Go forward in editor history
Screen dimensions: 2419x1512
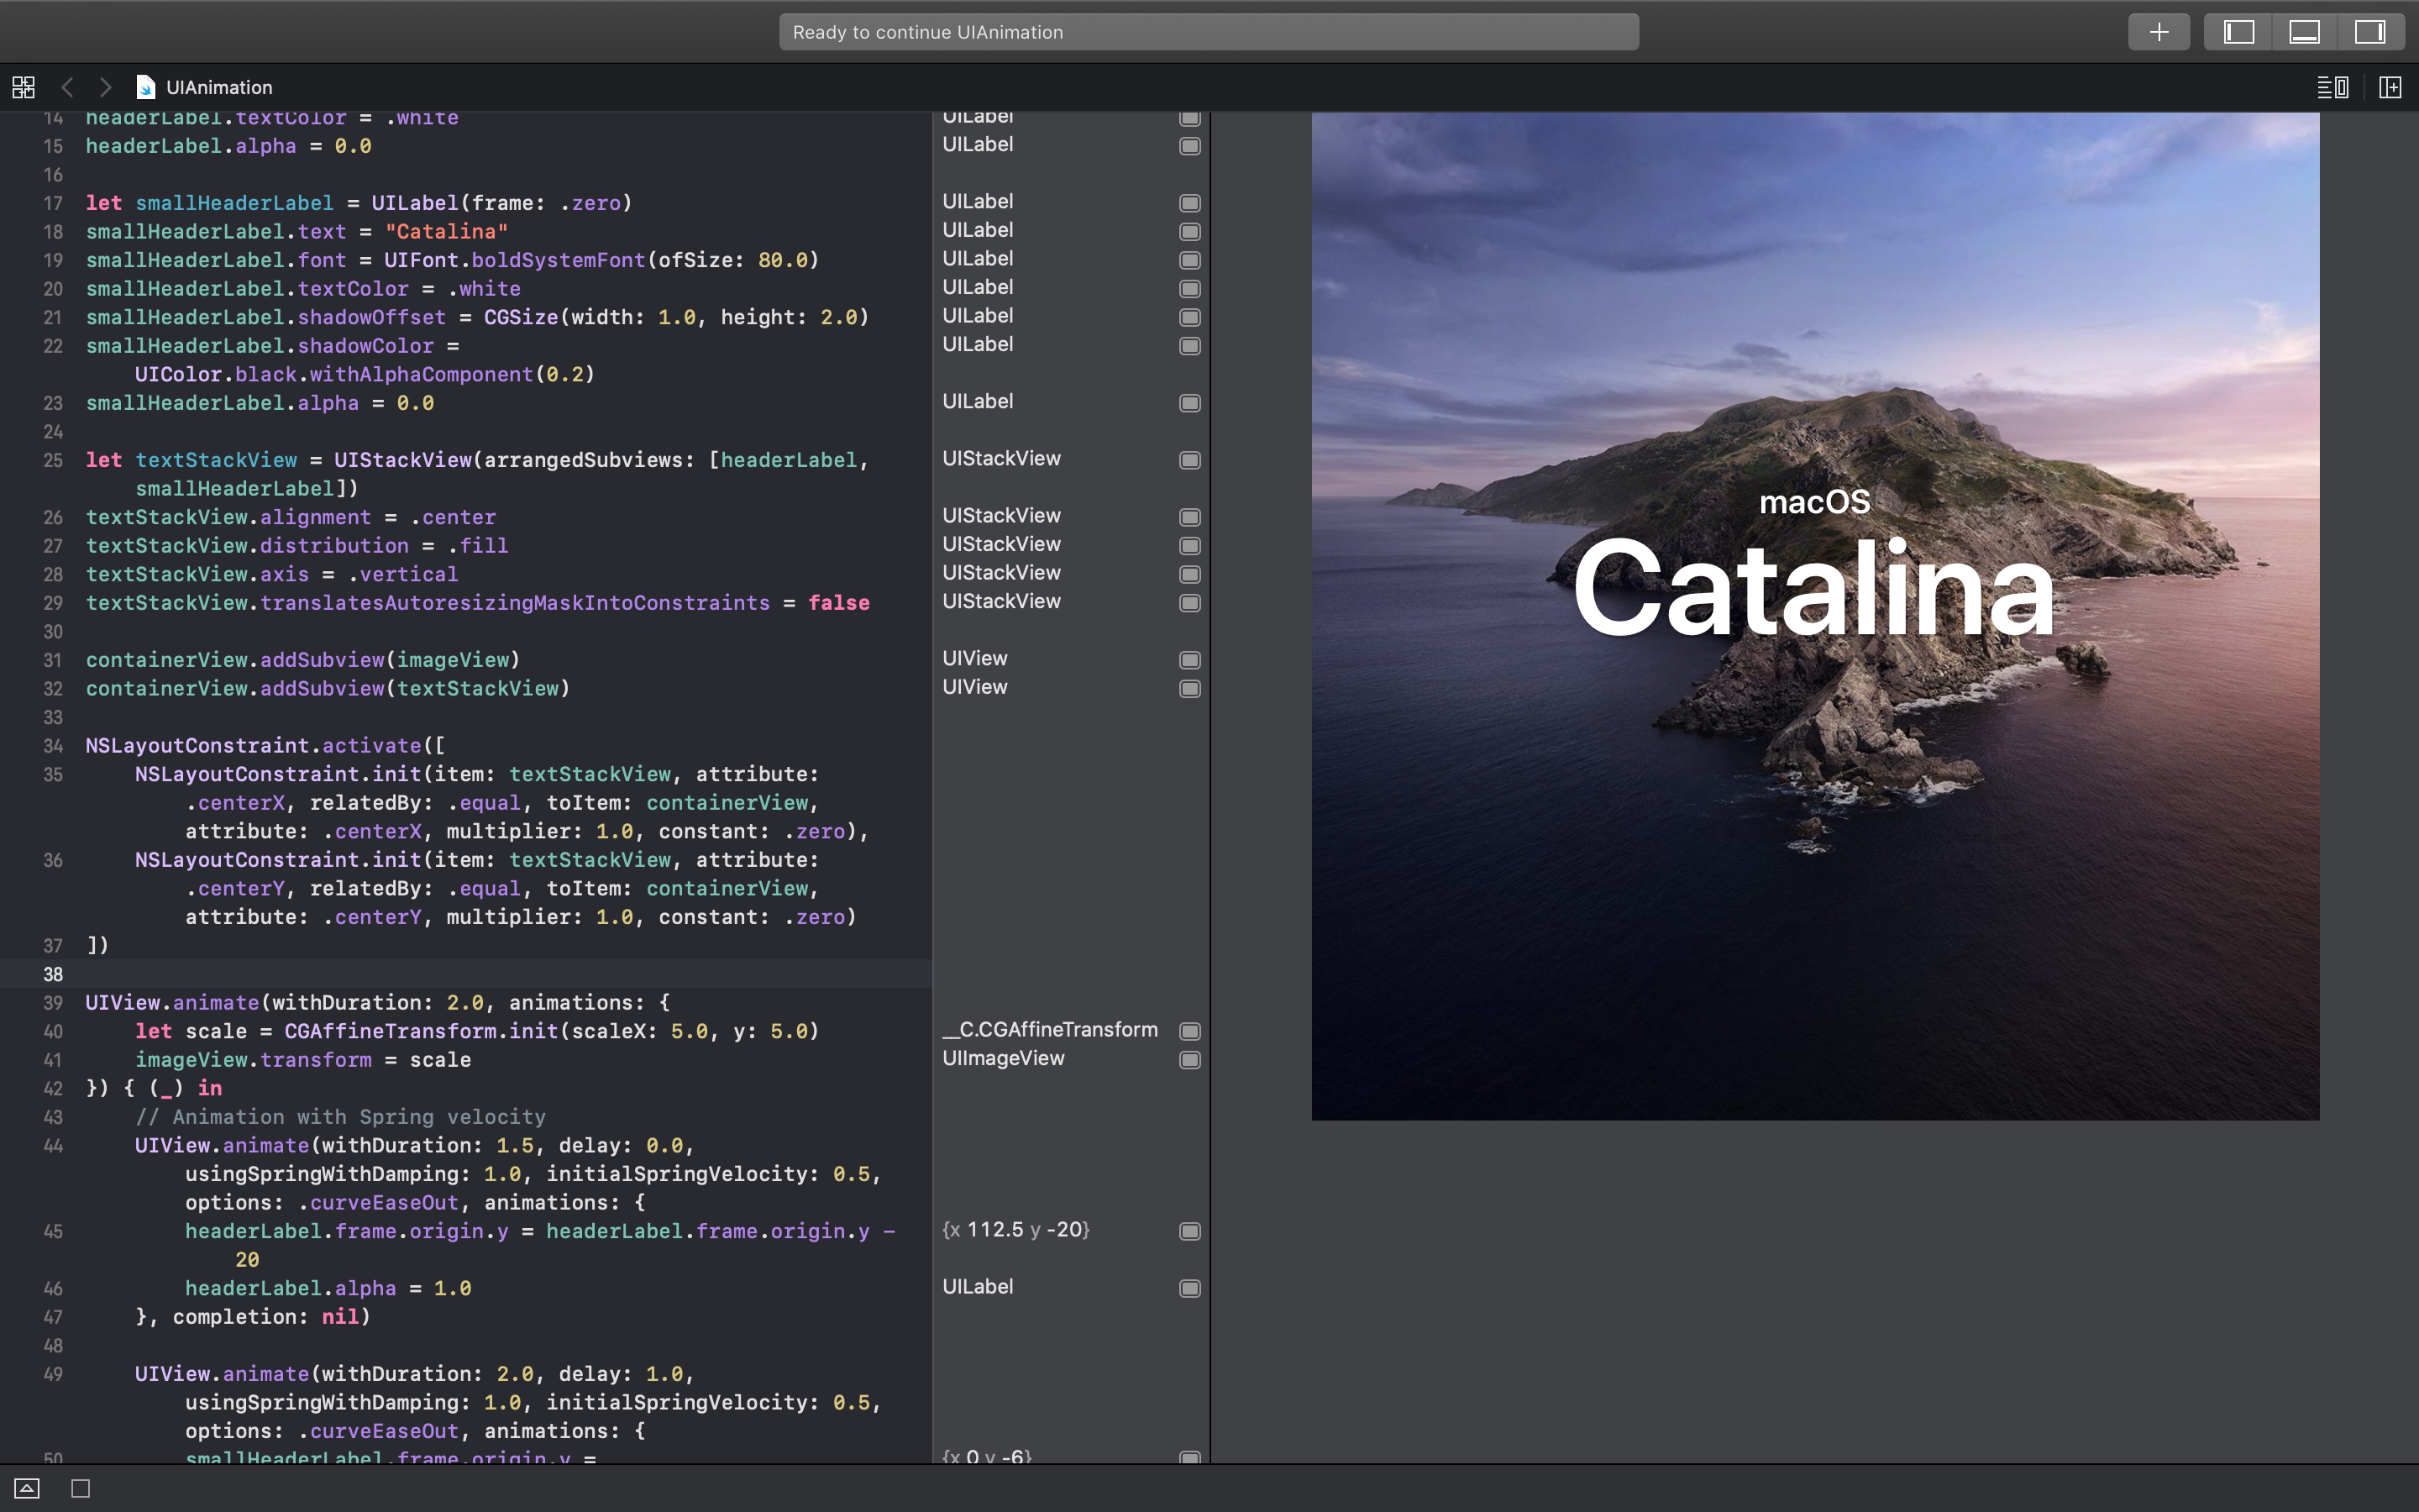pos(105,87)
